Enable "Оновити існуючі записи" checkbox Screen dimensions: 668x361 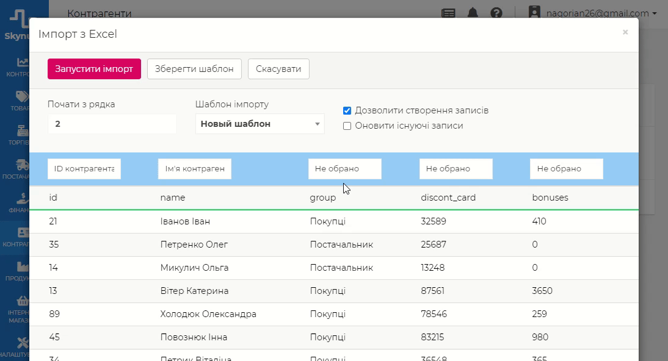347,126
